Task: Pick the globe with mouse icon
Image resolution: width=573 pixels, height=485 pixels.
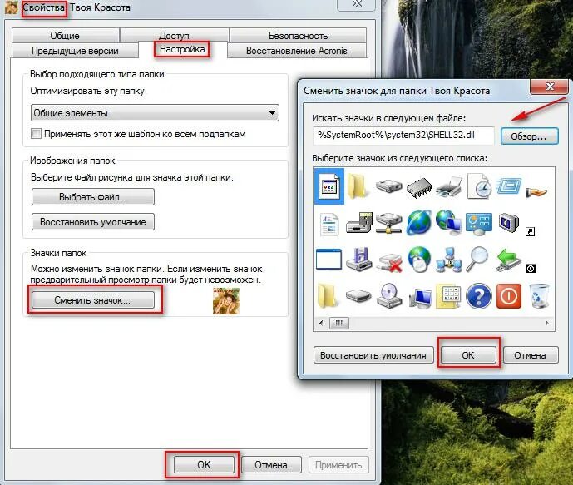Action: 419,259
